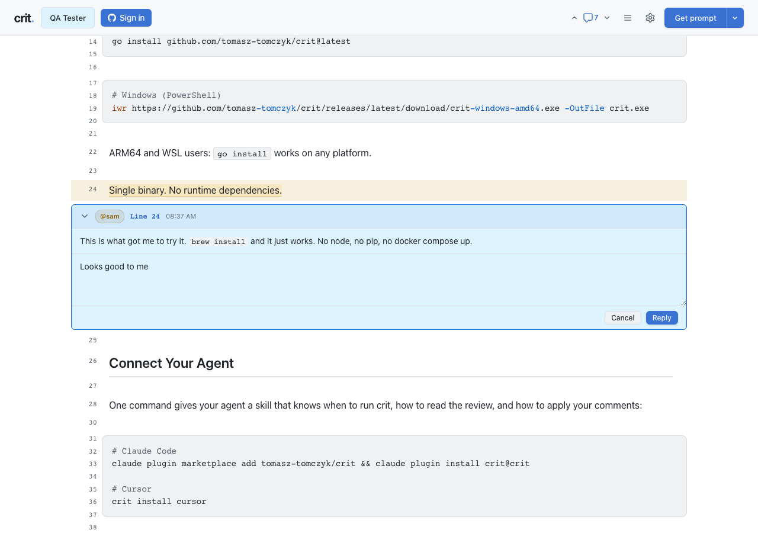Click line number 19 in gutter
The width and height of the screenshot is (758, 533).
[93, 108]
